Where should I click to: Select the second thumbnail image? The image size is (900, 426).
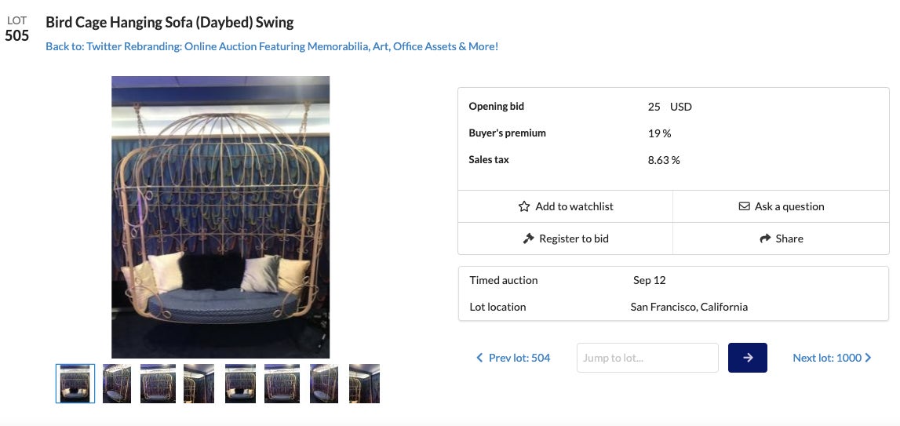[117, 384]
